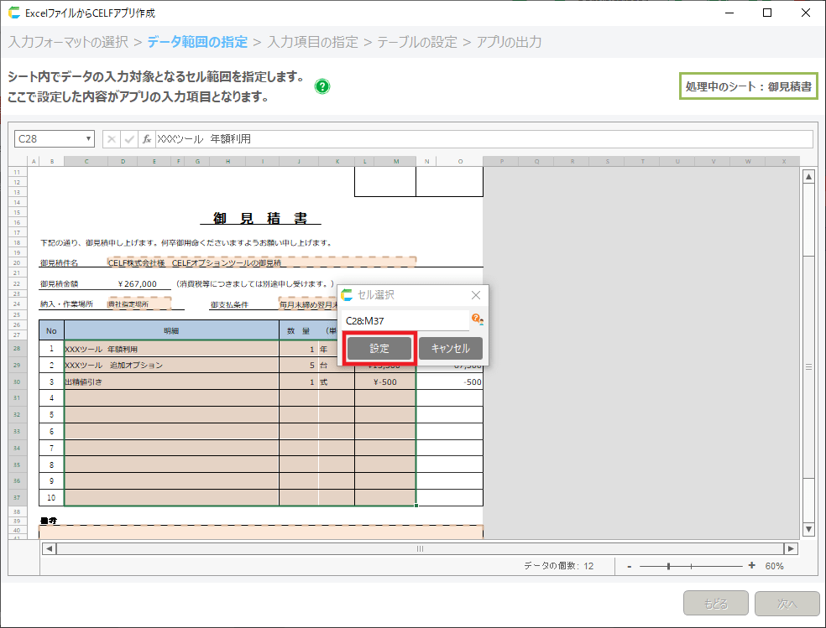Click the データ範囲の指定 wizard step
Image resolution: width=826 pixels, height=628 pixels.
coord(197,42)
